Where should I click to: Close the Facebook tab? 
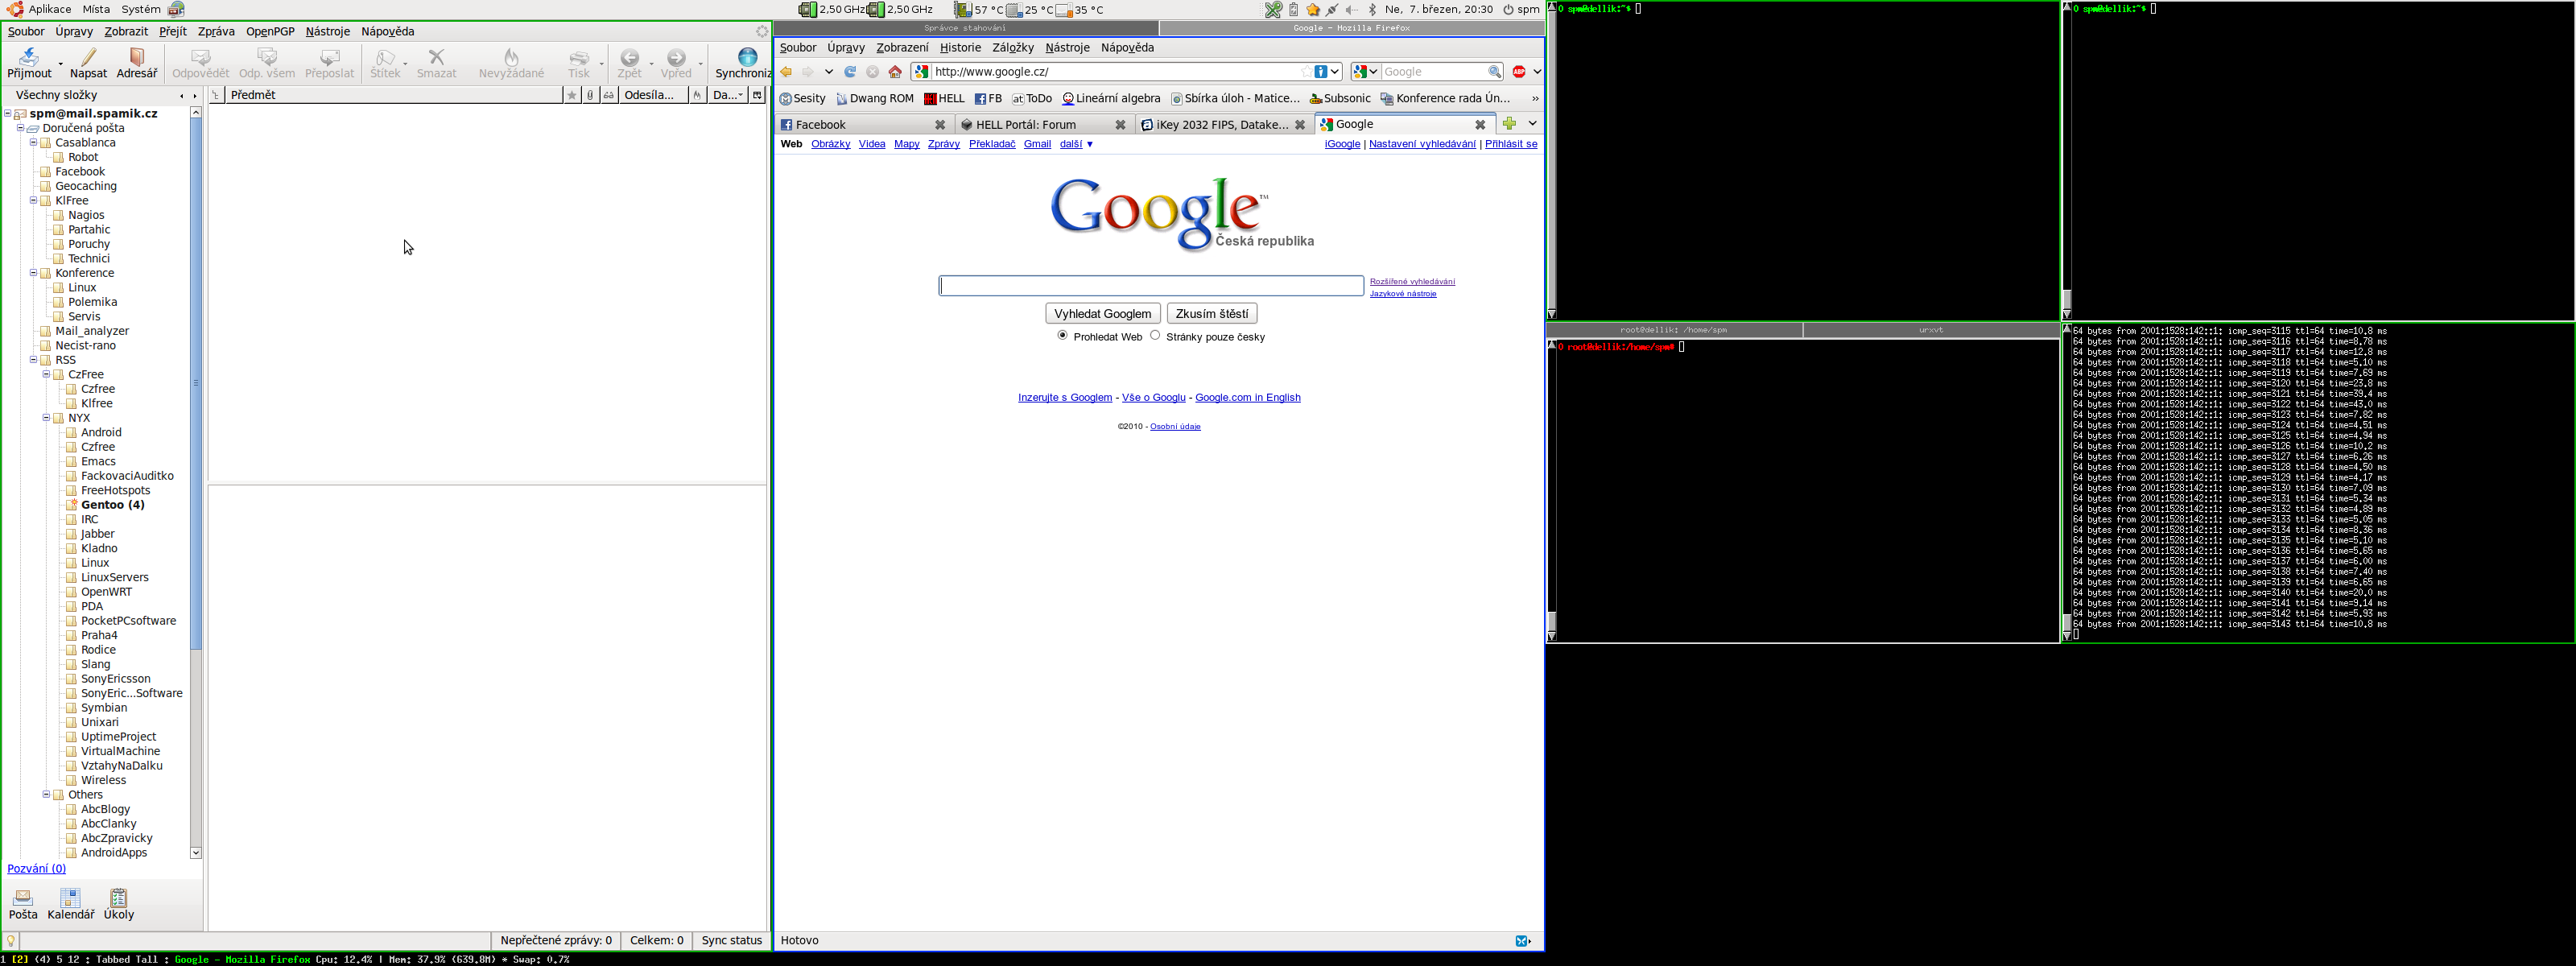940,125
